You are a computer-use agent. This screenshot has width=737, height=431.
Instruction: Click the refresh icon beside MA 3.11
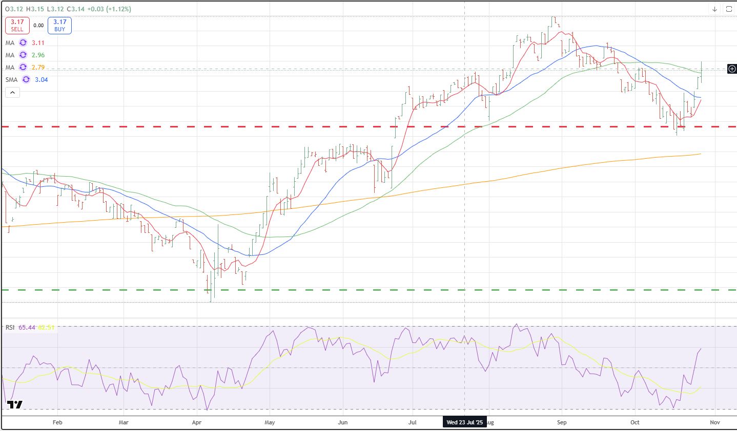click(x=23, y=43)
